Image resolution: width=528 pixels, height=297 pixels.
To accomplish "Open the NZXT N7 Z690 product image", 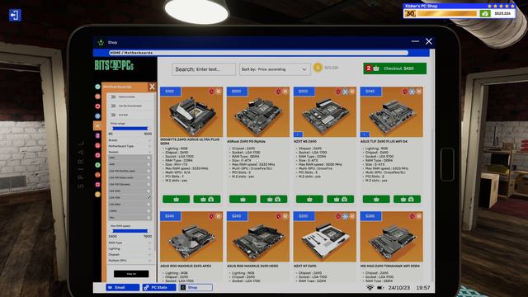I will click(324, 237).
